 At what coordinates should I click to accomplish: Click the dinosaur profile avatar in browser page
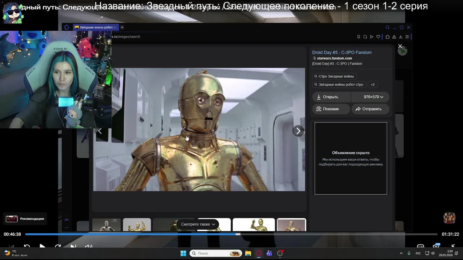coord(403,51)
